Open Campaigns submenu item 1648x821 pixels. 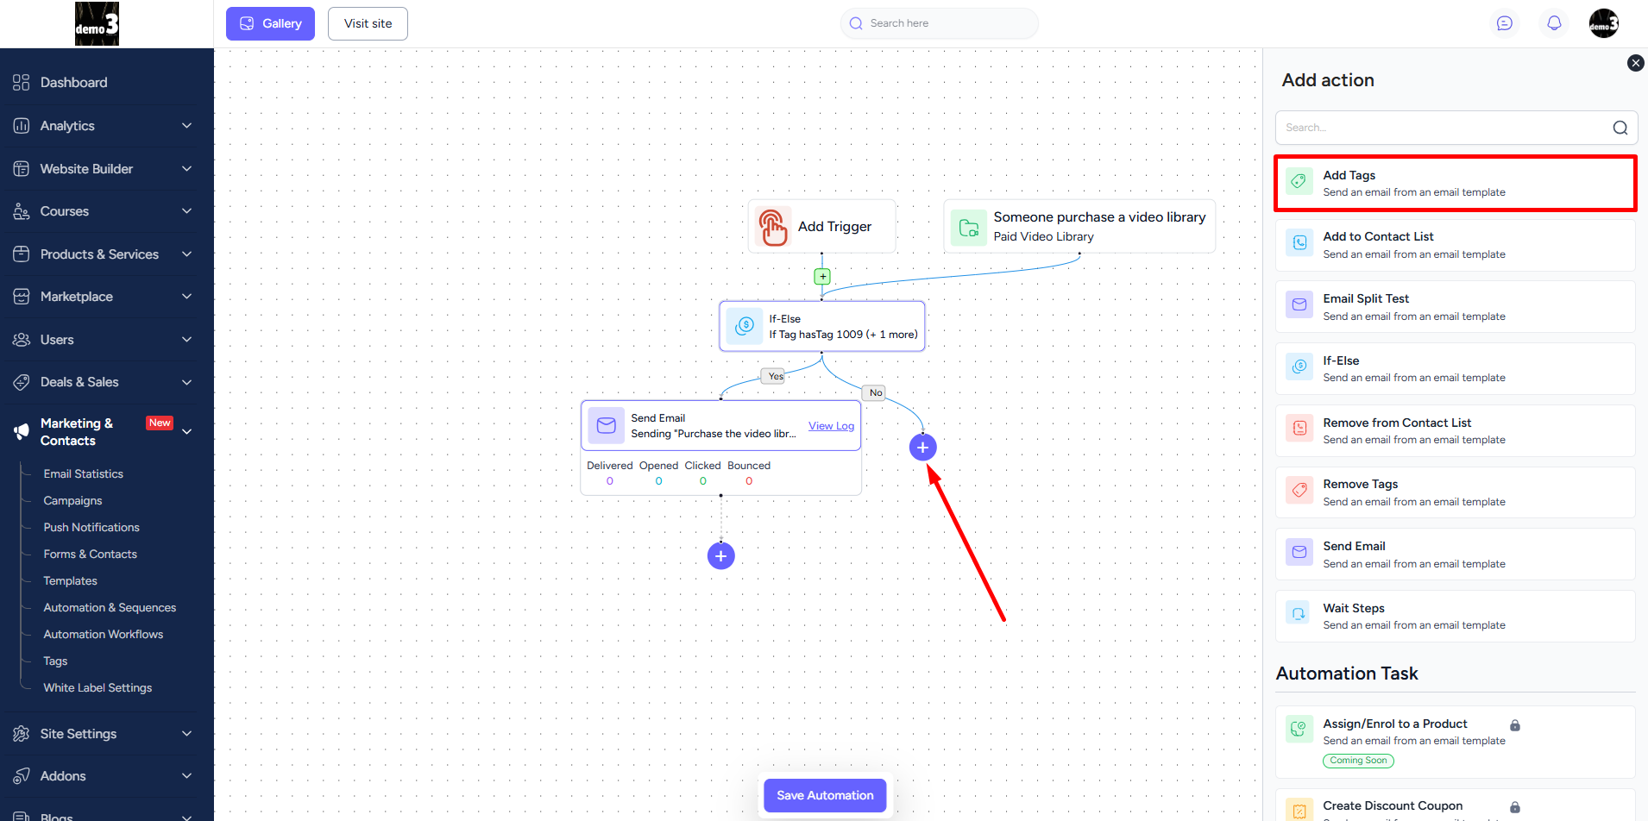click(72, 501)
